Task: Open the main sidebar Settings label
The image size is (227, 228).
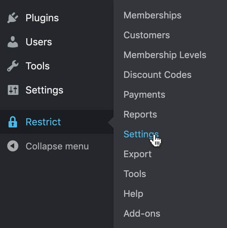Action: (x=44, y=90)
